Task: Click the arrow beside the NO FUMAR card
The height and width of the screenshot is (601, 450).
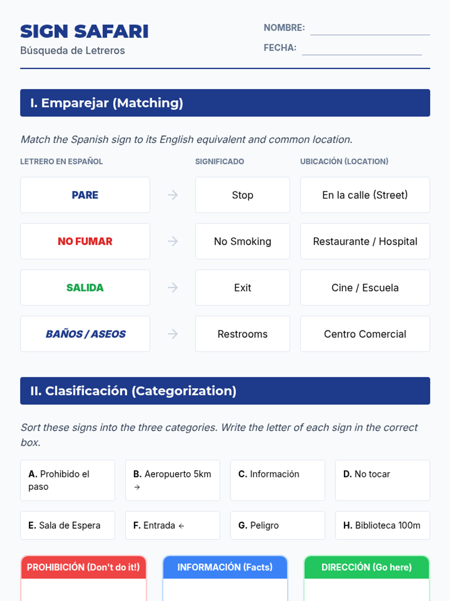Action: 172,241
